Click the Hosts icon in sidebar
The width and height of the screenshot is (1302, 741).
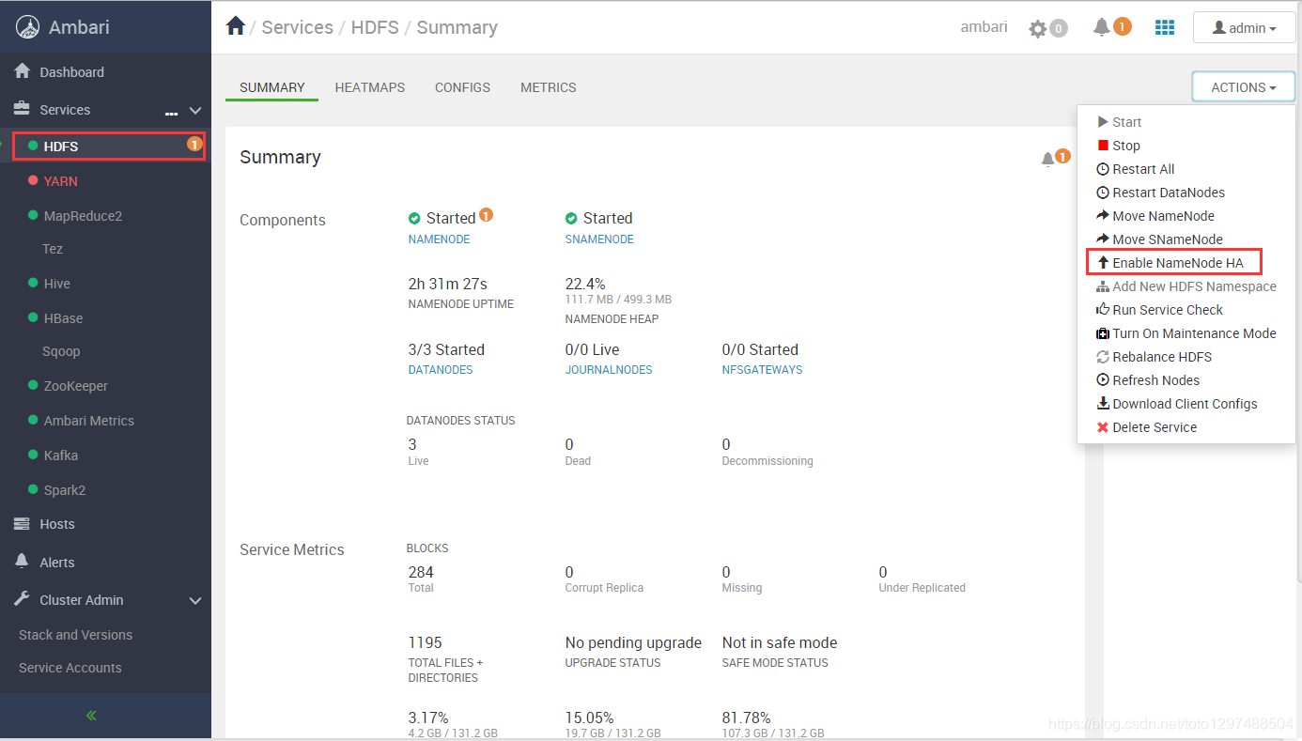tap(22, 524)
